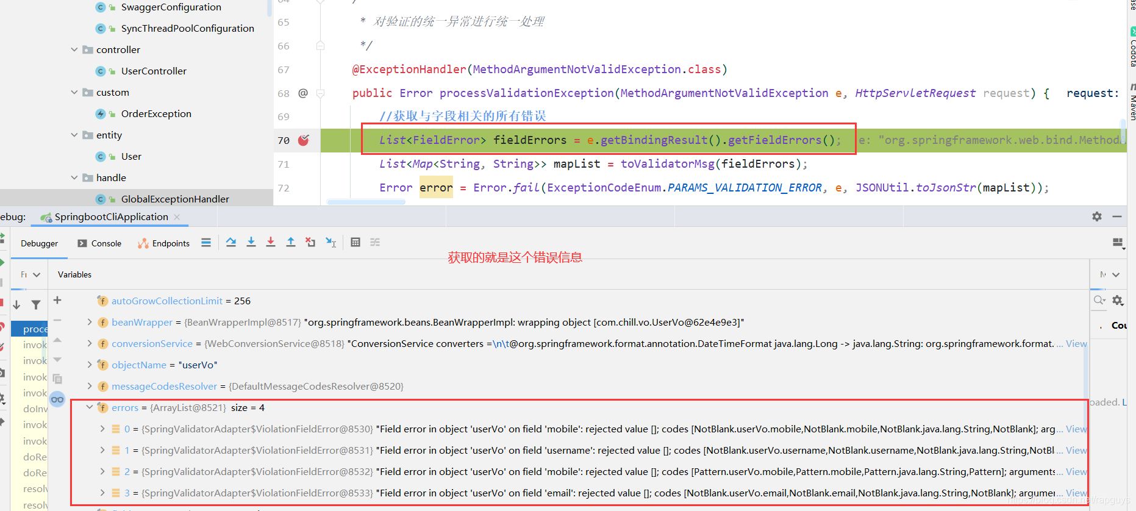Click View link for errors element 1
Image resolution: width=1136 pixels, height=511 pixels.
(x=1076, y=450)
